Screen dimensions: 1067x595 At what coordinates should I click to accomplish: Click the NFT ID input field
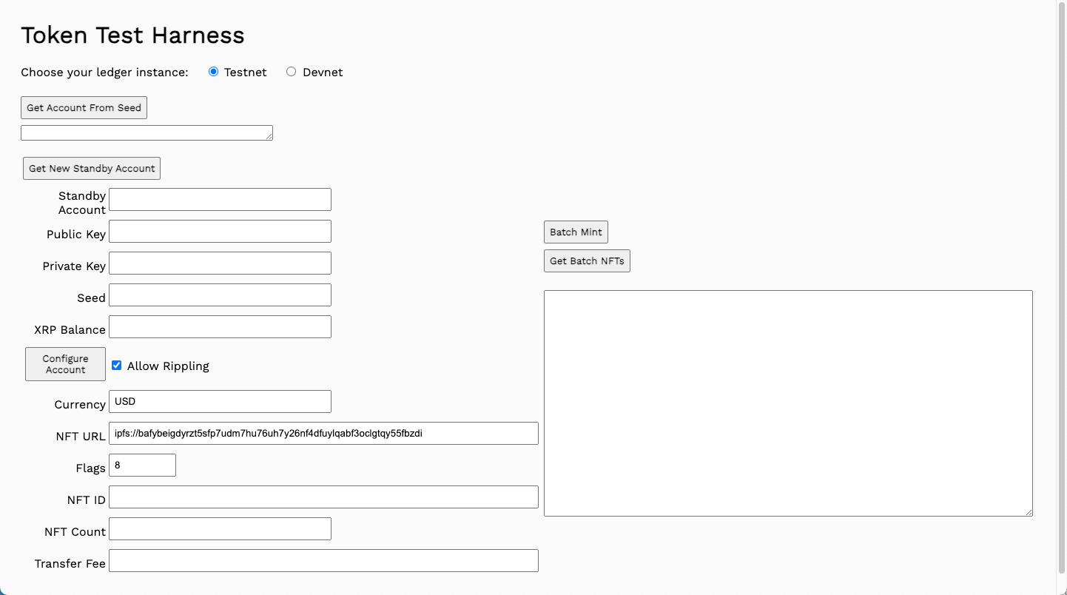tap(323, 497)
